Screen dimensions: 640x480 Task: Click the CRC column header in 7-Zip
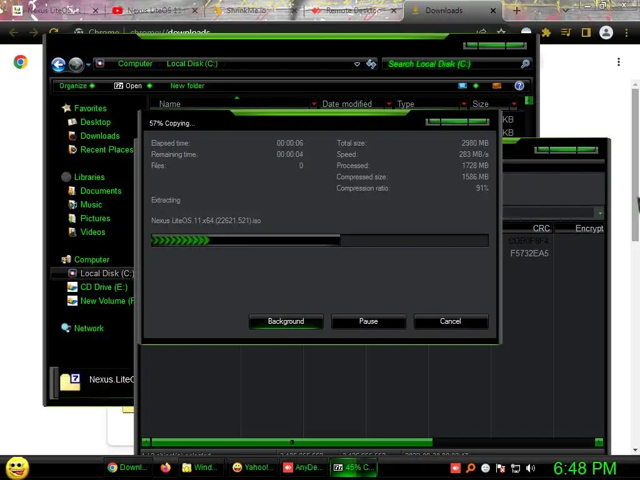pyautogui.click(x=527, y=228)
